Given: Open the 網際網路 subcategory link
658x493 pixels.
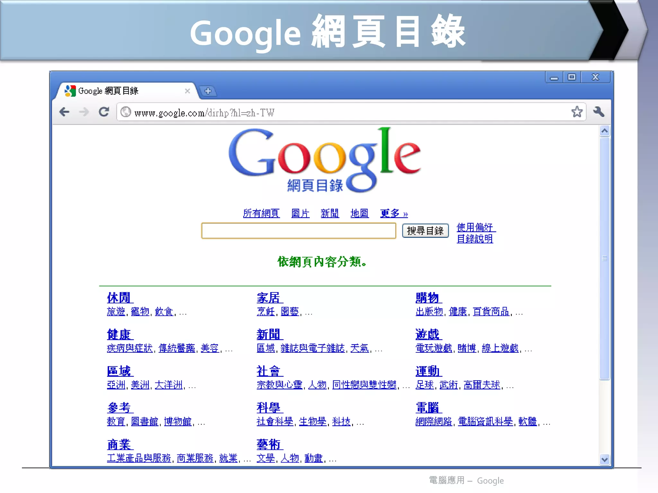Looking at the screenshot, I should (x=434, y=421).
